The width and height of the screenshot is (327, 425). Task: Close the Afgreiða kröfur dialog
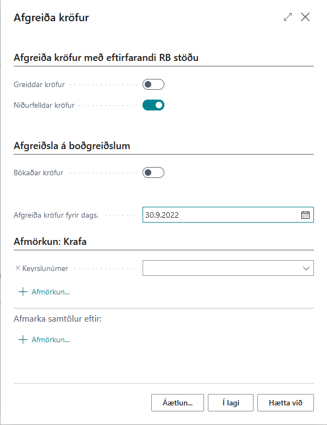pos(305,17)
